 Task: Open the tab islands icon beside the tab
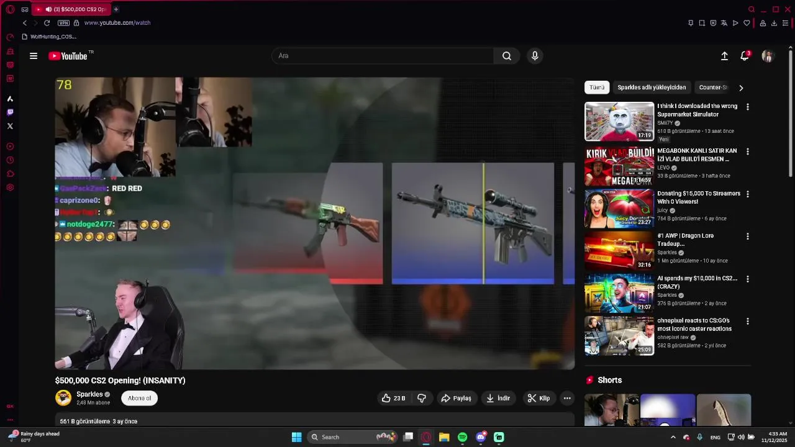click(25, 9)
